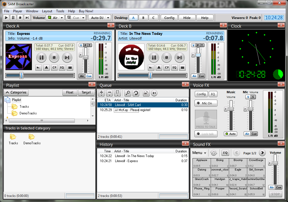Toggle Auto mode in Voice FX panel
Screen dimensions: 288x202
(230, 134)
